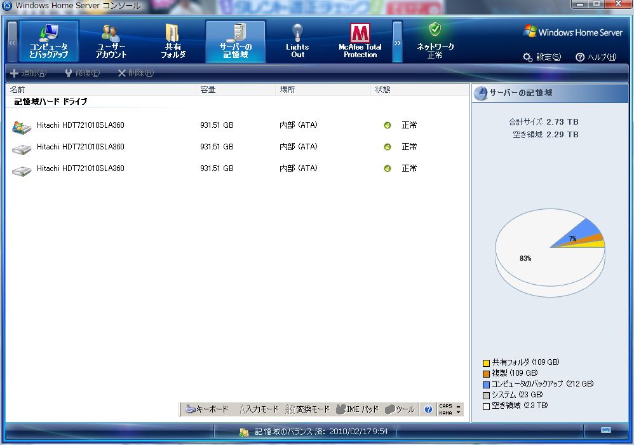Click the second drive's green status indicator
This screenshot has height=445, width=634.
coord(388,147)
